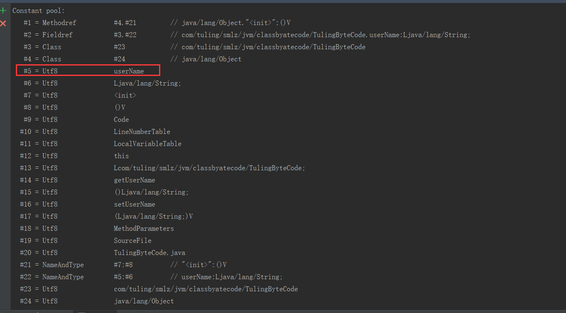Click the 'getUserName' value
566x313 pixels.
(x=134, y=180)
